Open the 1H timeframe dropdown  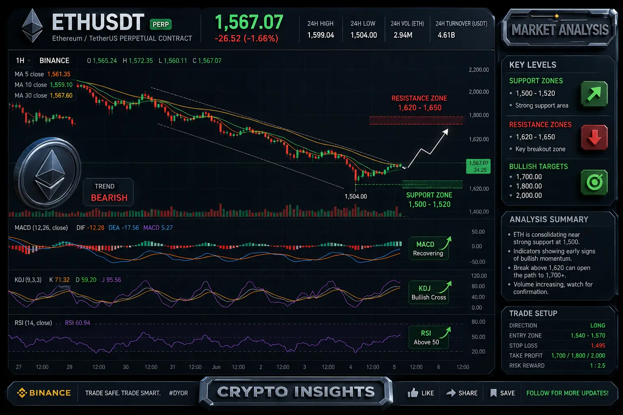click(23, 61)
